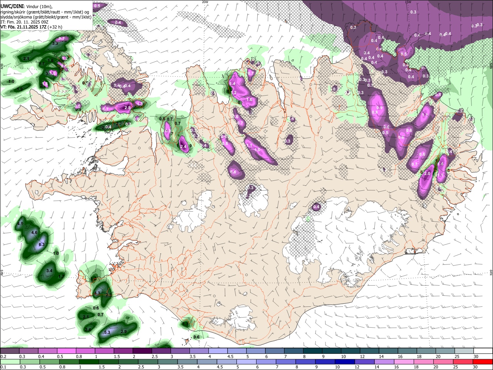Pick the darkest green rain swatch at 1
This screenshot has width=493, height=370.
tap(88, 362)
